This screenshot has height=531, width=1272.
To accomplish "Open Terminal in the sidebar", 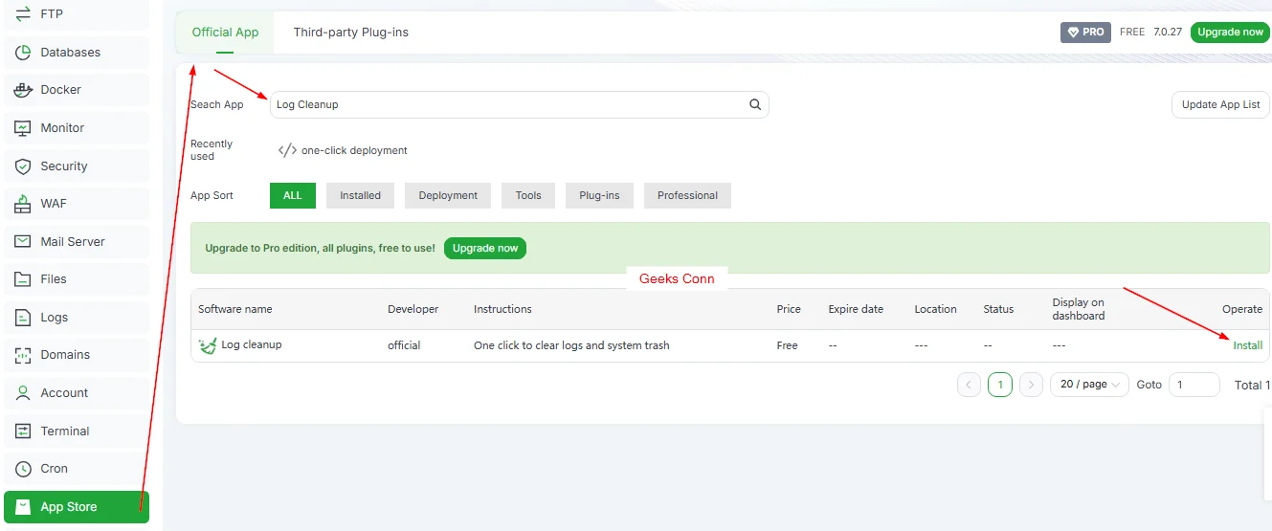I will [x=77, y=431].
